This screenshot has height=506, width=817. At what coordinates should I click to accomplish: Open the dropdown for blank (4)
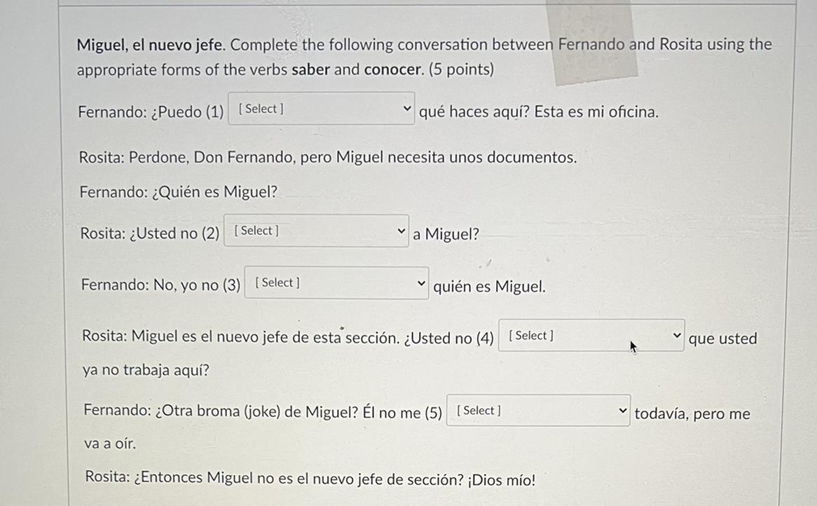click(x=591, y=336)
